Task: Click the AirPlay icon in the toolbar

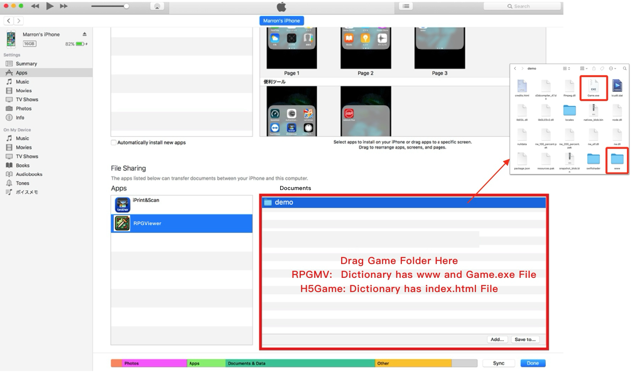Action: [157, 6]
